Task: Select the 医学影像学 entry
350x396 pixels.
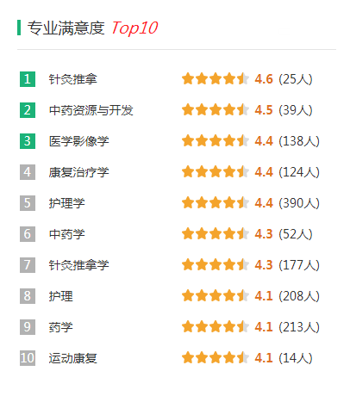Action: (79, 141)
